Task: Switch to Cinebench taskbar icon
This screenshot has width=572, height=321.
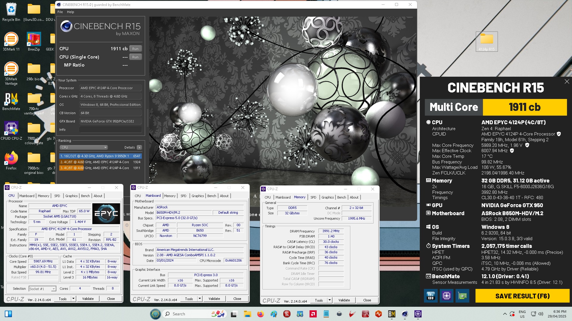Action: pyautogui.click(x=405, y=314)
